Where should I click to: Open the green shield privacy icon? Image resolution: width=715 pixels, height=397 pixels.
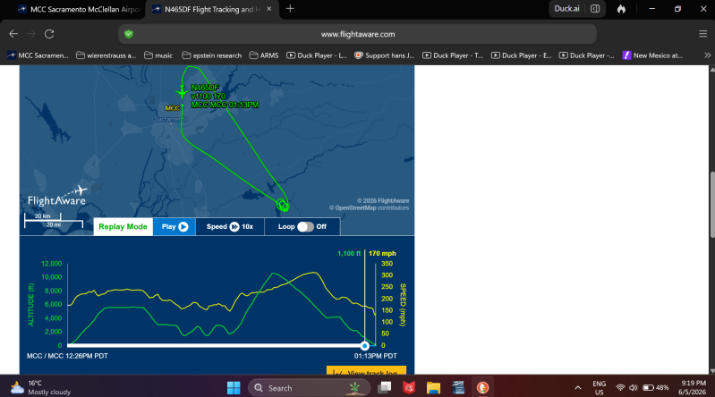129,34
